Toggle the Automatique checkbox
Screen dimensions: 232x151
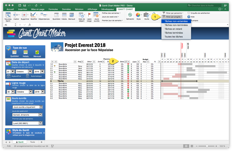click(x=27, y=76)
